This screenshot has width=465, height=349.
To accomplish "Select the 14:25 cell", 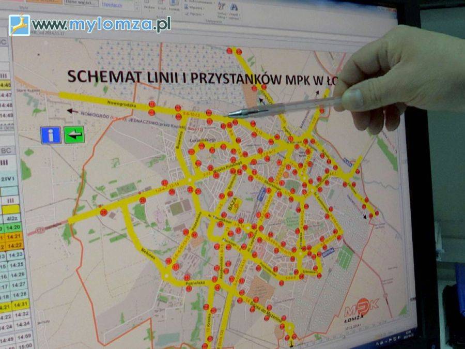I will (x=17, y=264).
